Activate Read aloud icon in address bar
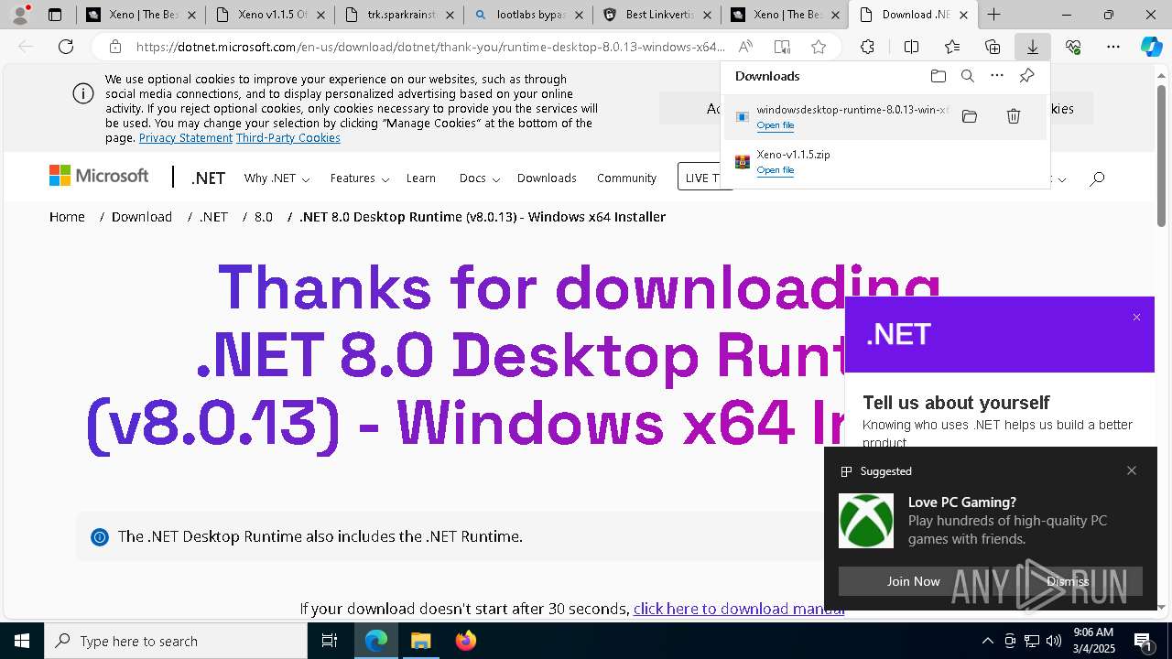 (745, 47)
